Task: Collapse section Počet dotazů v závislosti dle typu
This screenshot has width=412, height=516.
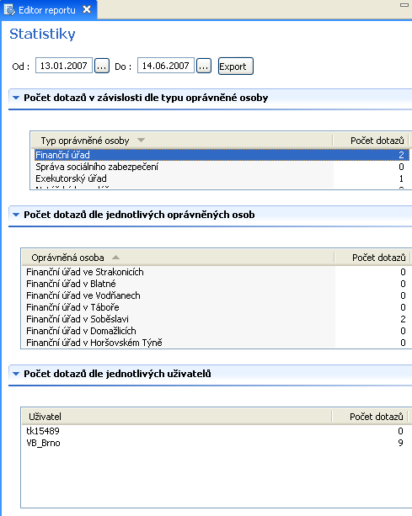Action: pos(15,98)
